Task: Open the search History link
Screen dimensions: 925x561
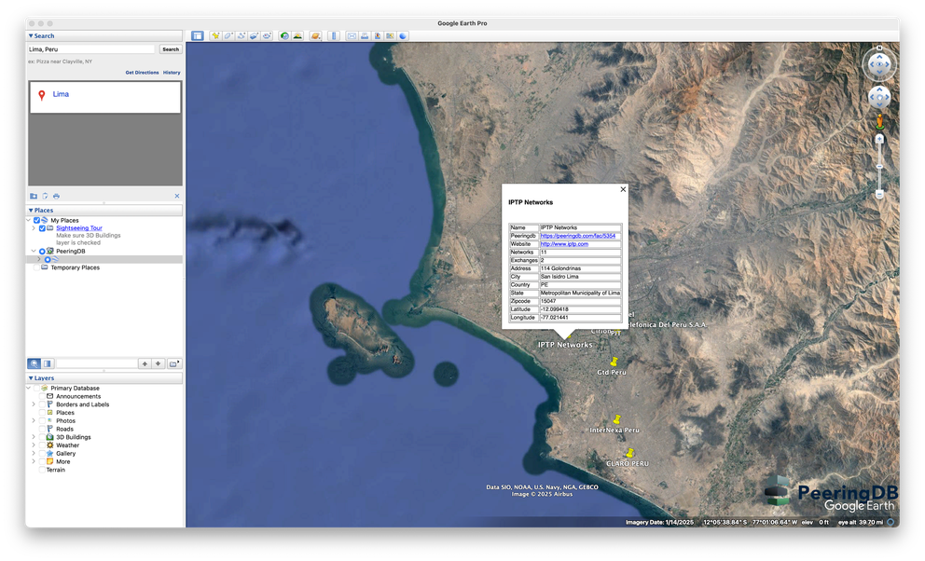Action: click(172, 73)
